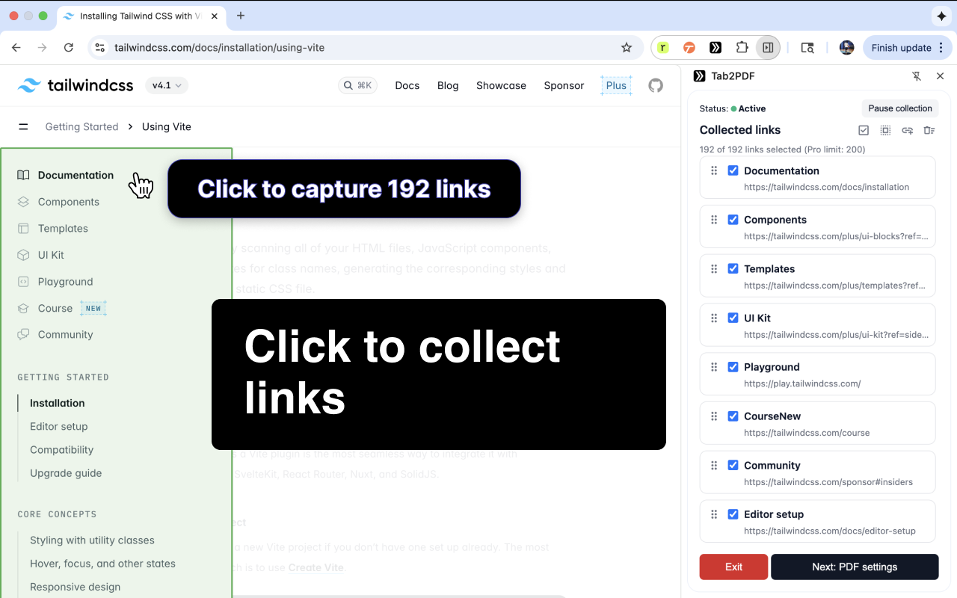
Task: Click the dotted-square selection icon in Tab2PDF
Action: coord(885,130)
